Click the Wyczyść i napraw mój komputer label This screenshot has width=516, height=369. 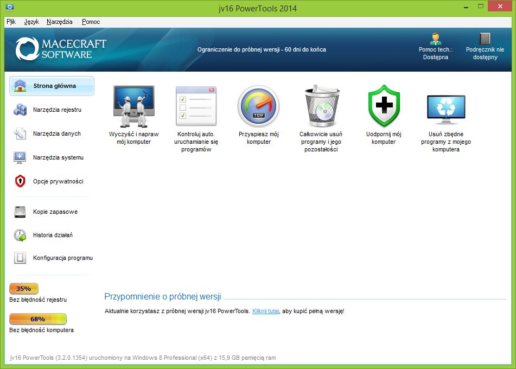click(x=133, y=138)
